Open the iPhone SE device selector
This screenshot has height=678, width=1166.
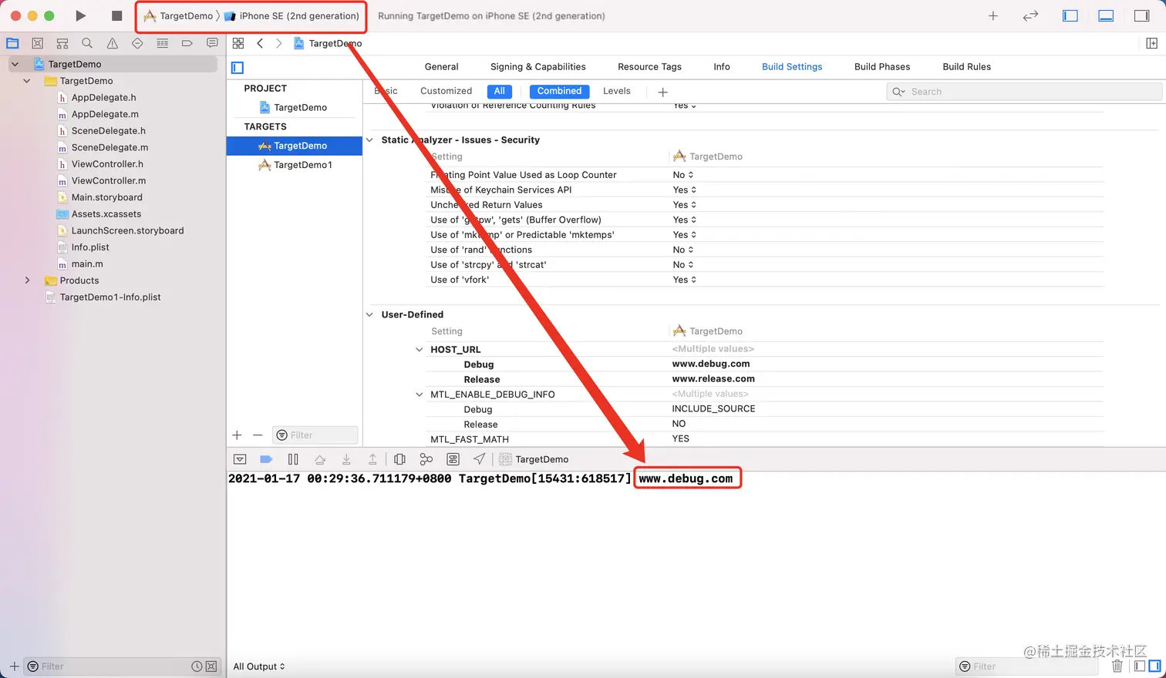pyautogui.click(x=292, y=16)
